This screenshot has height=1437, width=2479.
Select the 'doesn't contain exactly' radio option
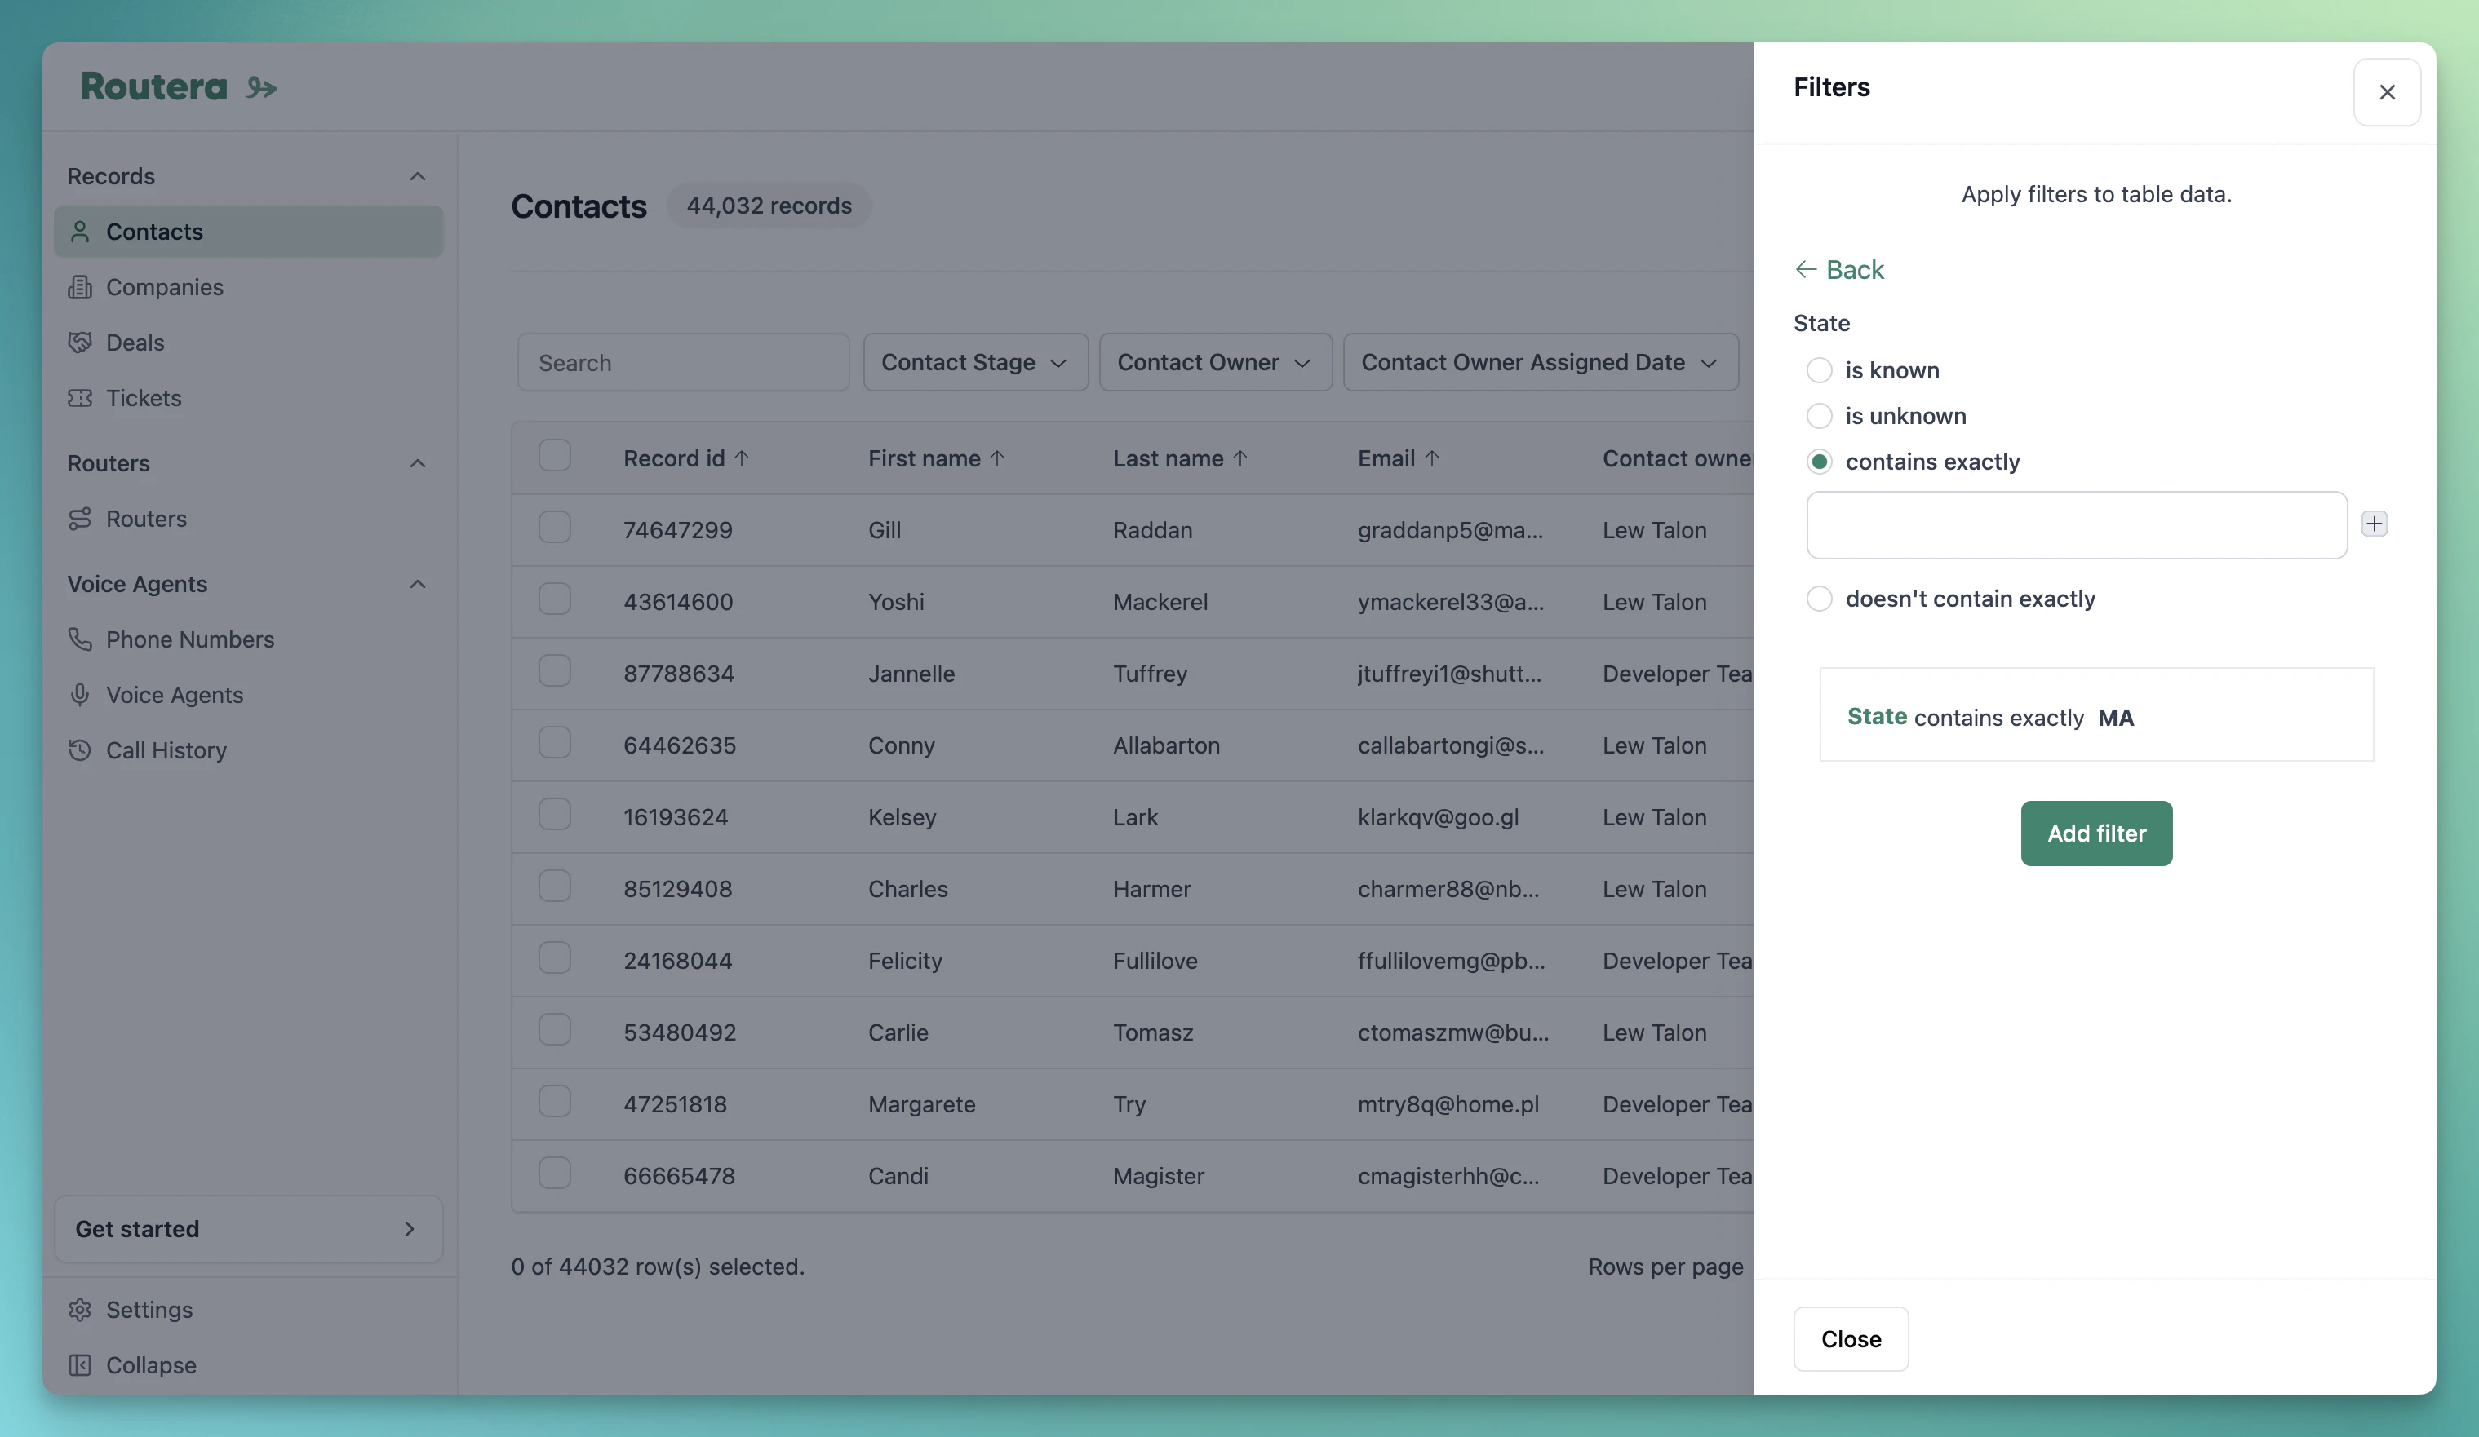[1819, 599]
